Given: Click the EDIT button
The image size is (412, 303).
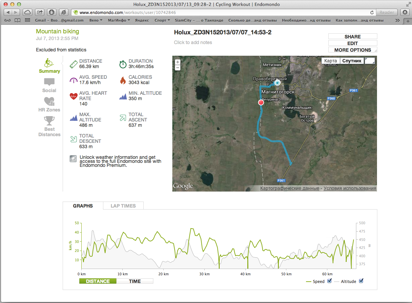Looking at the screenshot, I should (352, 43).
